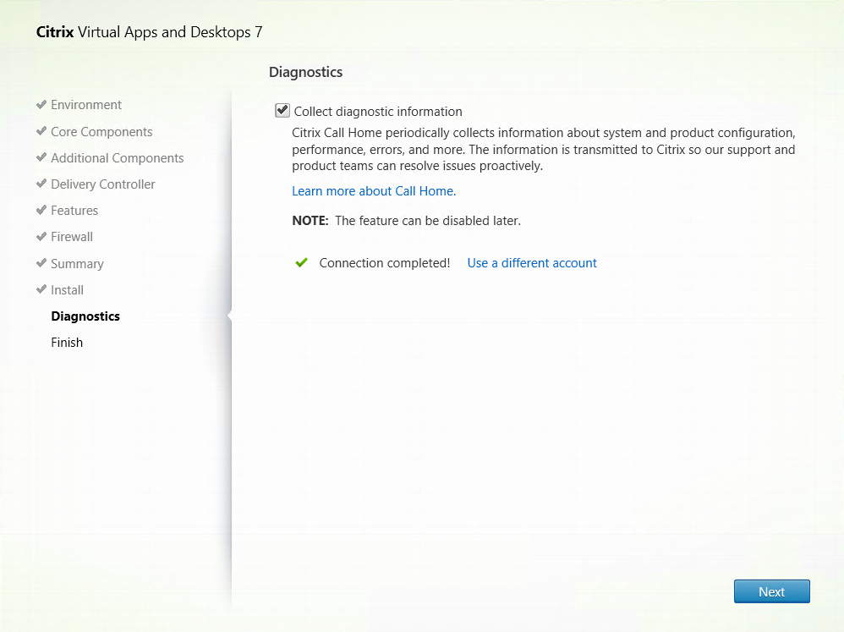The image size is (844, 632).
Task: Click the Citrix Virtual Apps and Desktops title
Action: coord(150,32)
